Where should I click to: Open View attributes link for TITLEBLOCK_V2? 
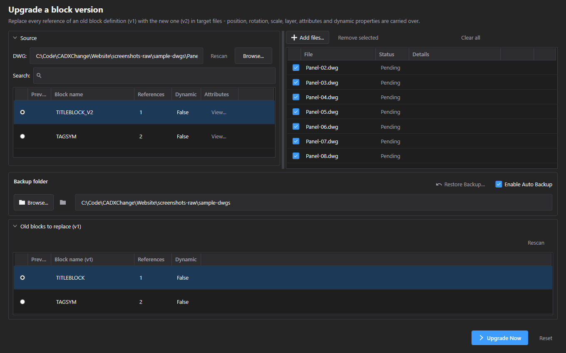(x=219, y=112)
